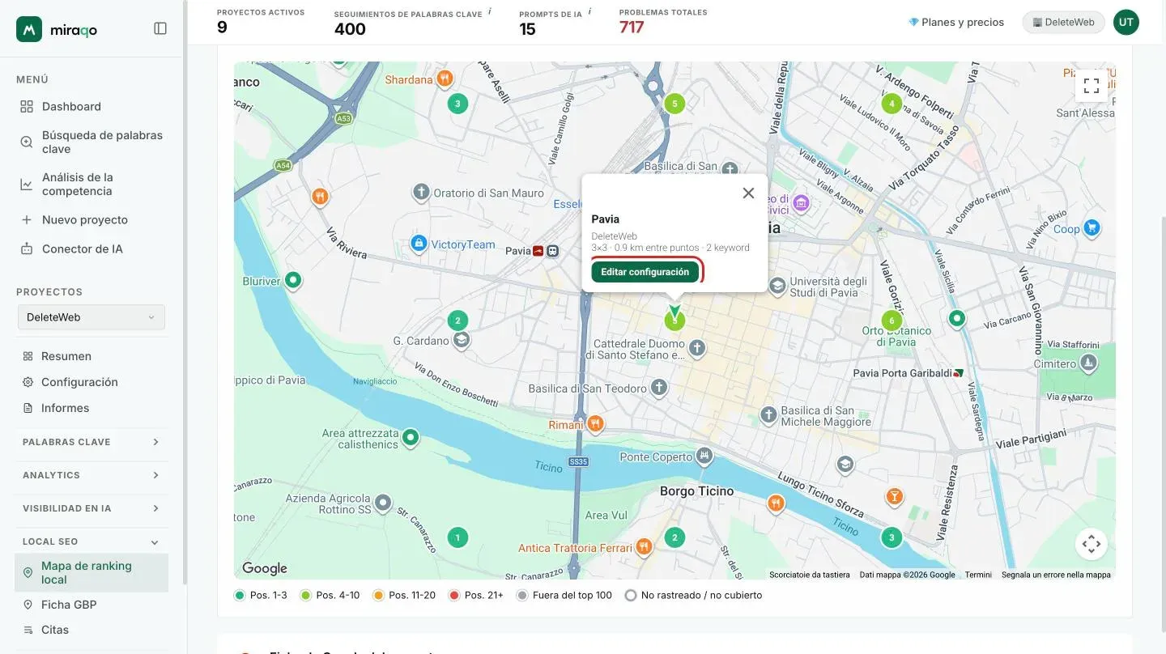Click the VictoryTeam map pin

[419, 242]
